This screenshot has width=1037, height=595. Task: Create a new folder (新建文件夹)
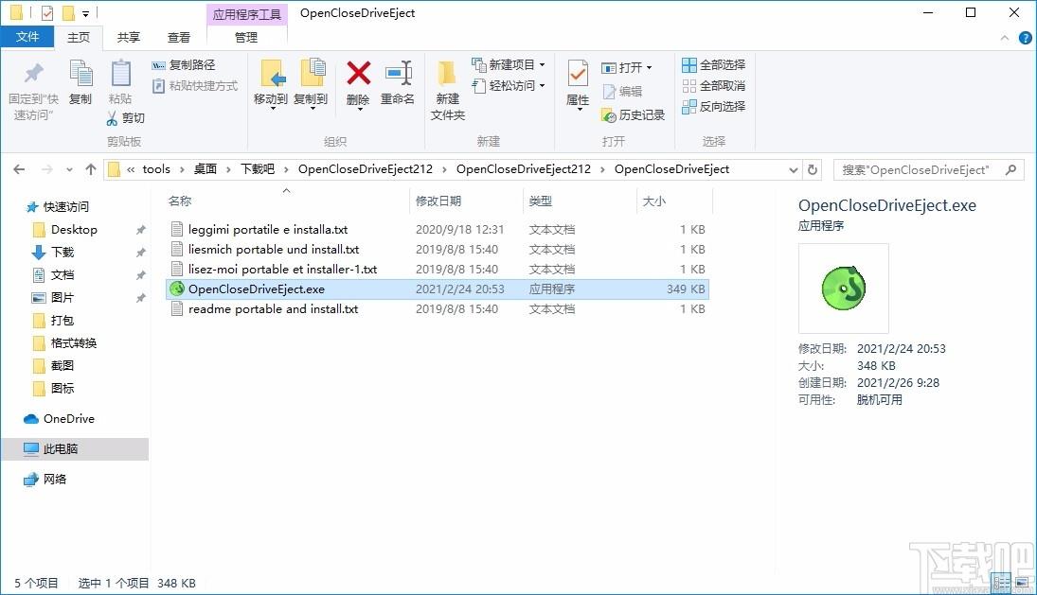(448, 91)
